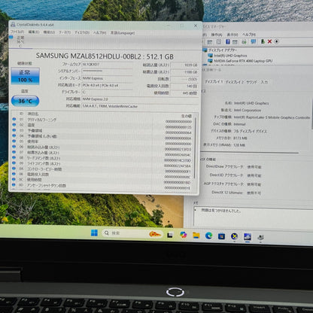Click the masked serial number field

pos(107,71)
